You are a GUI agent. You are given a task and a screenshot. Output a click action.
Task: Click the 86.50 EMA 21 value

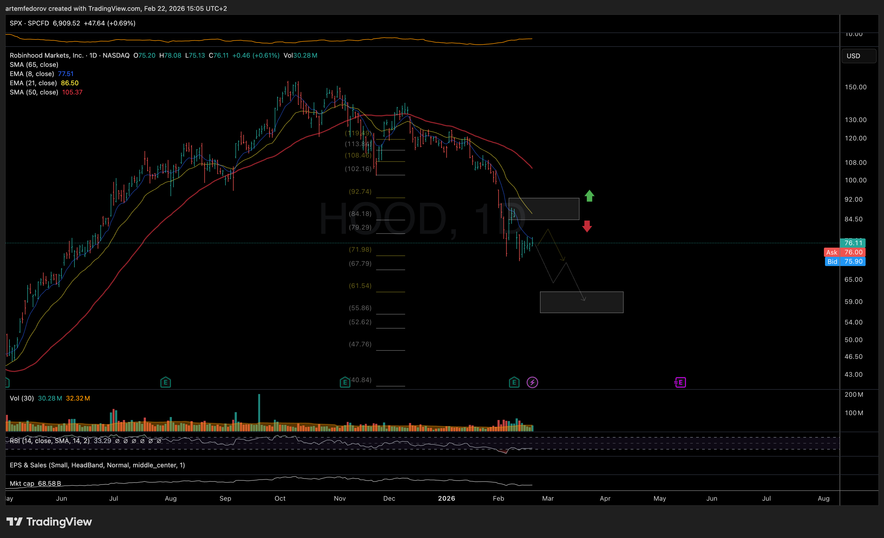pos(70,83)
